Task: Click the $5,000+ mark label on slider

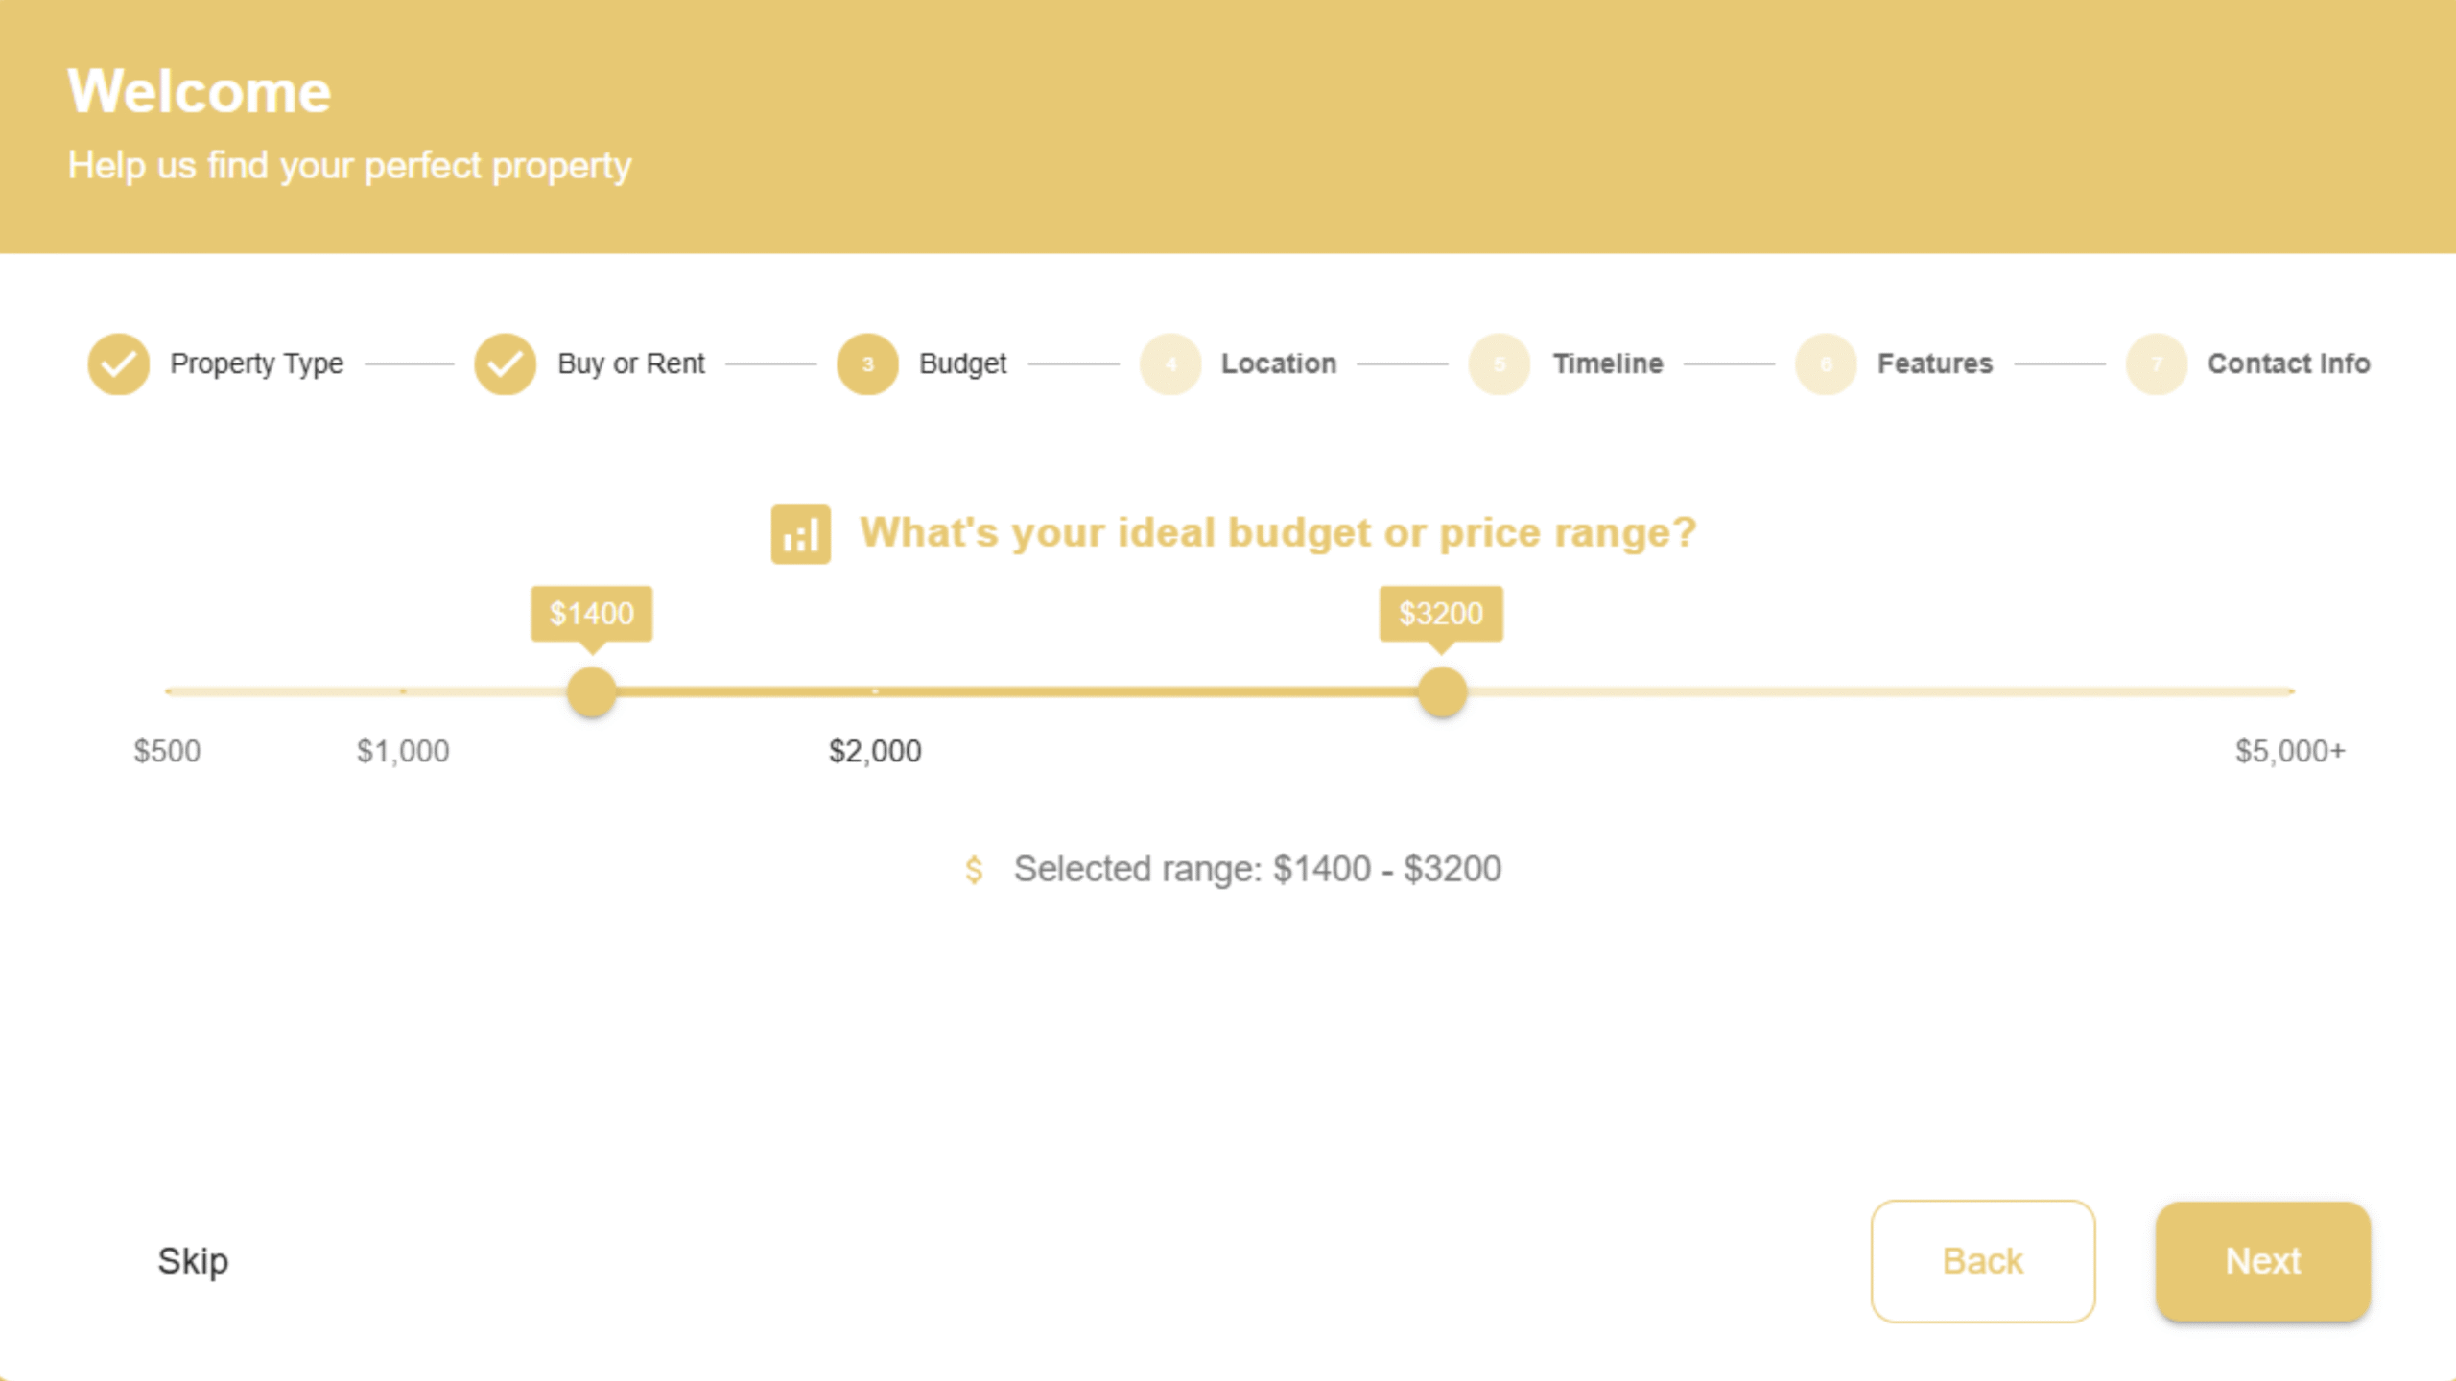Action: [2290, 751]
